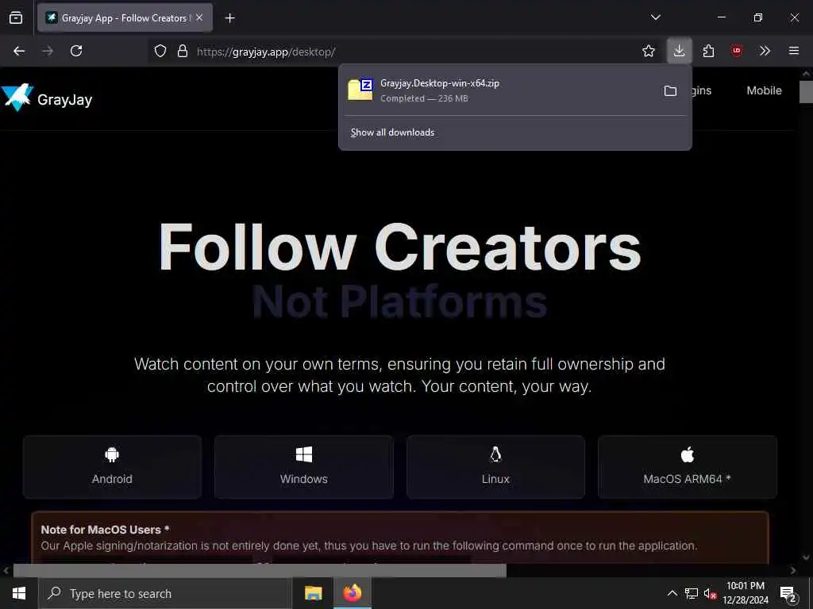Go back to the previous page
The image size is (813, 609).
(x=19, y=51)
